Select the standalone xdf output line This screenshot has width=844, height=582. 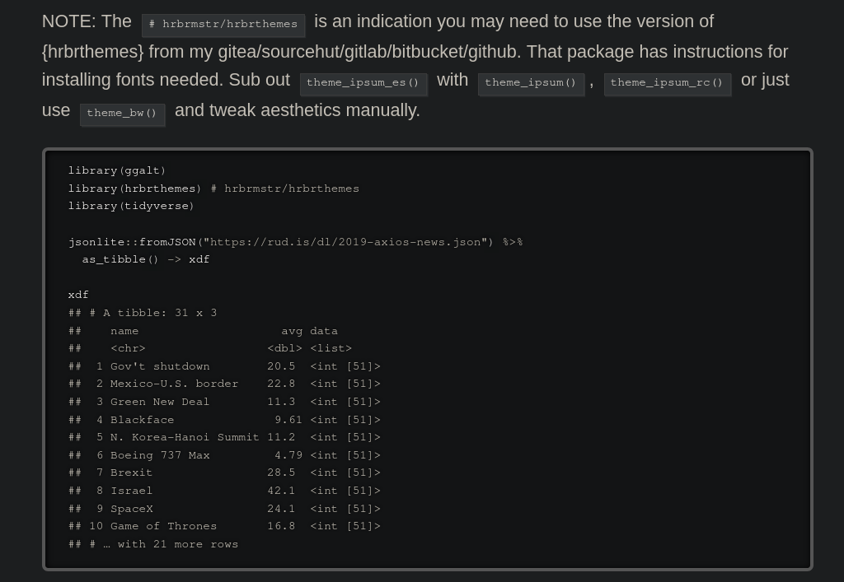tap(77, 294)
